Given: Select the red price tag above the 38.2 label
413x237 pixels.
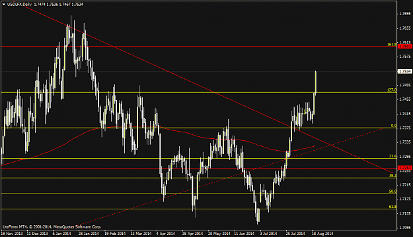Looking at the screenshot, I should 405,168.
